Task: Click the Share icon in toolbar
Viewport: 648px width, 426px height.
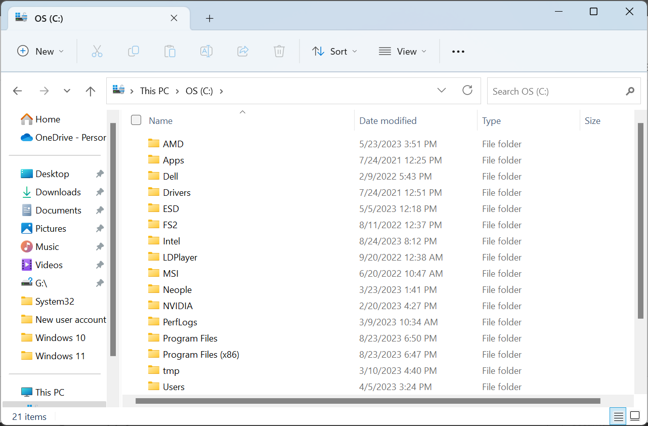Action: [x=243, y=51]
